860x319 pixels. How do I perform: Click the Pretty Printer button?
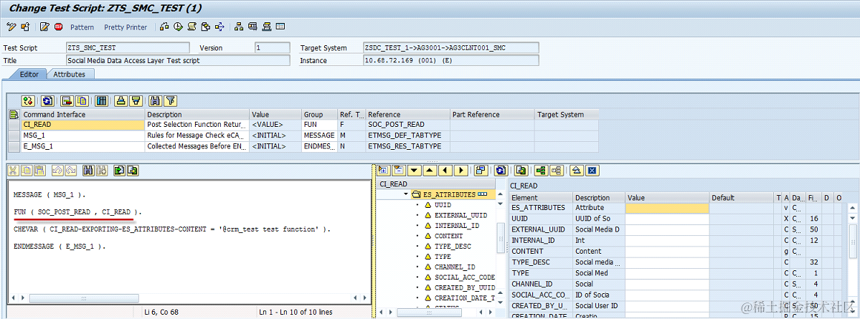(x=126, y=27)
